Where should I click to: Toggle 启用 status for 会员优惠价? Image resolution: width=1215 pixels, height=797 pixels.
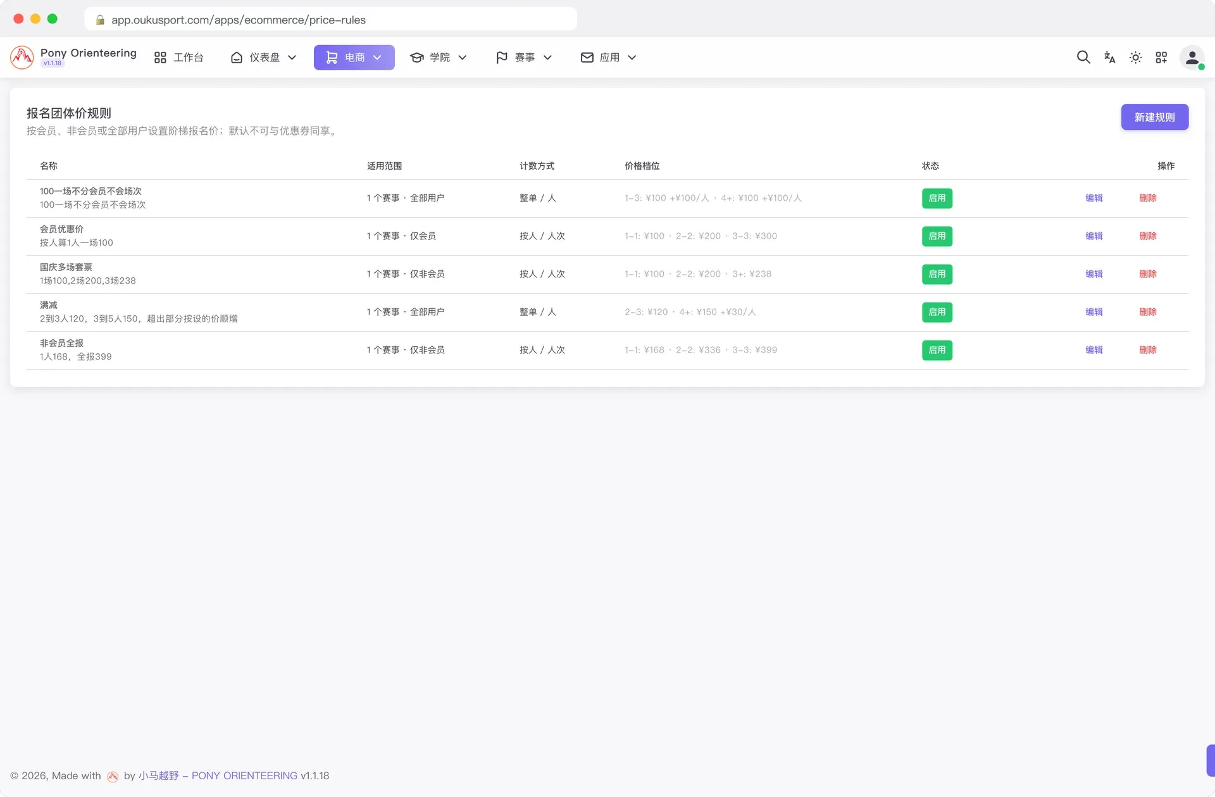(x=937, y=236)
